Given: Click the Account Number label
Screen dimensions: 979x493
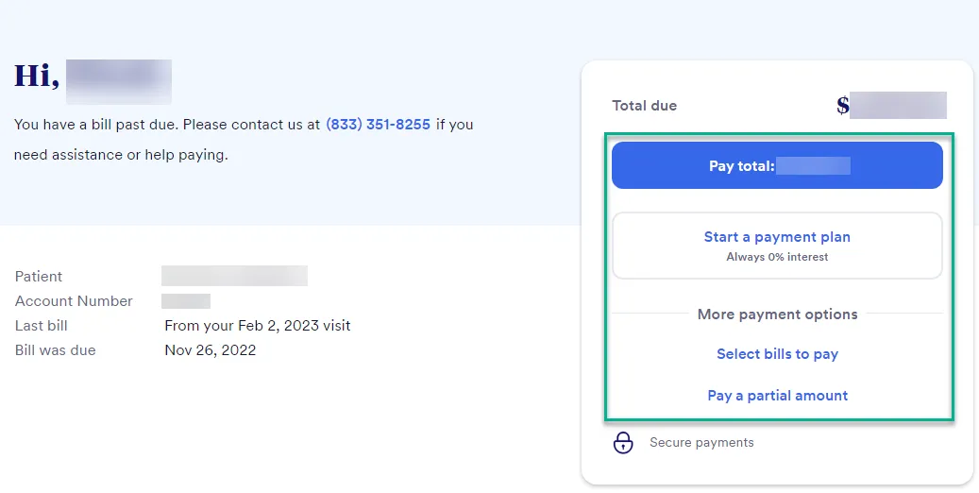Looking at the screenshot, I should (74, 301).
